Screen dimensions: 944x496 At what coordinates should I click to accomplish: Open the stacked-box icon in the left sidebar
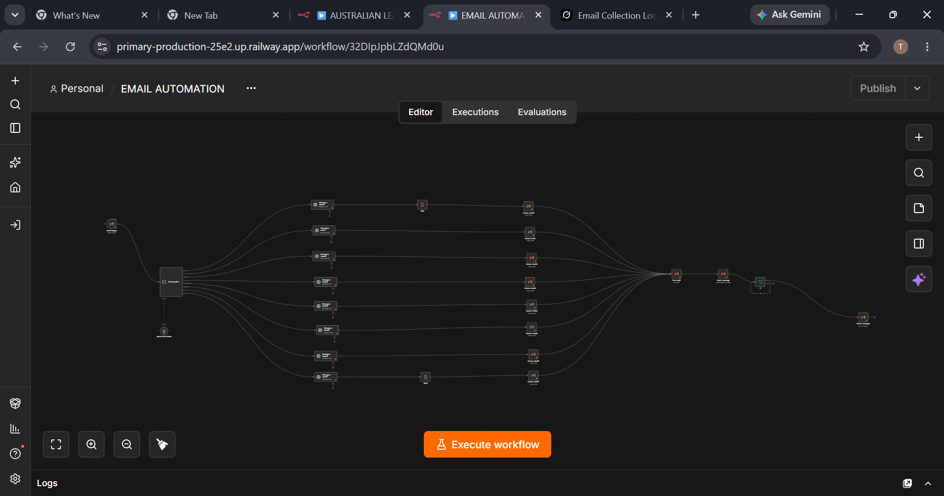(15, 403)
